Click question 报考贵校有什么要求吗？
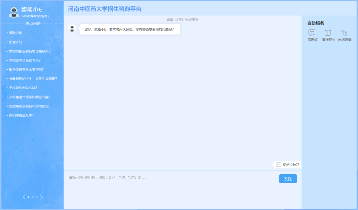 pyautogui.click(x=26, y=70)
